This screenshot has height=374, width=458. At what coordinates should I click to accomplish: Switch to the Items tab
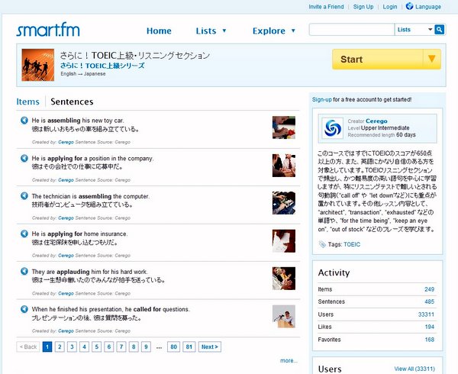click(27, 102)
